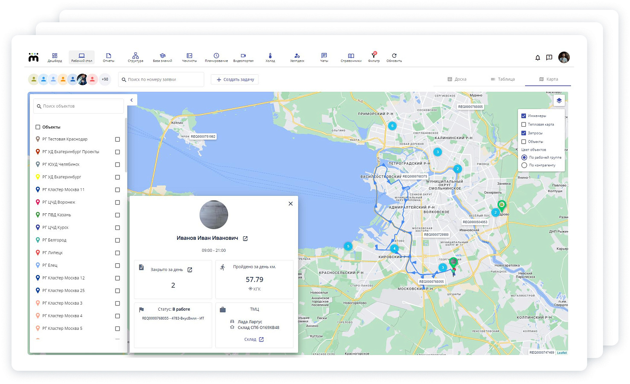Click the cluster marker numbered 5
This screenshot has height=384, width=630.
pos(348,246)
